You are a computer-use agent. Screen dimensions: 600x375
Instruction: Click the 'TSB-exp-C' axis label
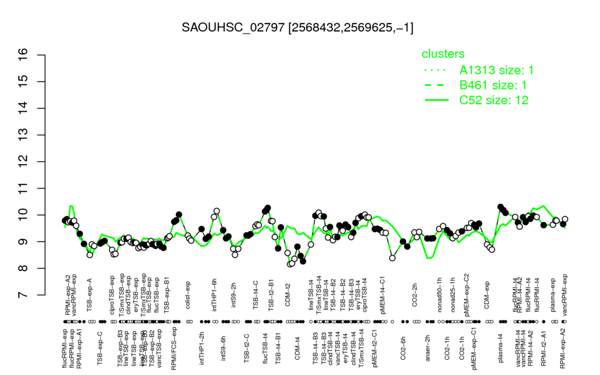point(100,347)
